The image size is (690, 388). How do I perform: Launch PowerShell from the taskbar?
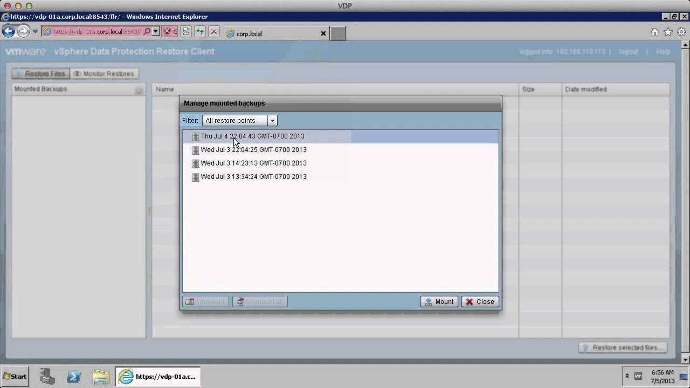pos(74,377)
